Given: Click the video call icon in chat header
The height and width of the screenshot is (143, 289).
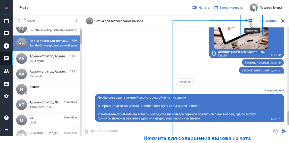Looking at the screenshot, I should click(250, 21).
